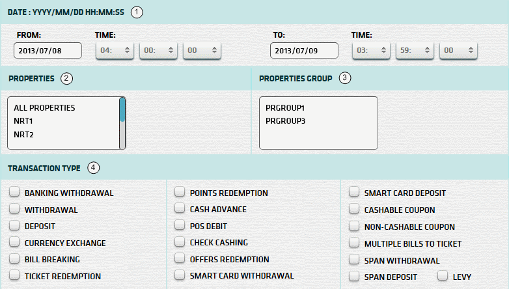This screenshot has width=509, height=289.
Task: Enable the Banking Withdrawal checkbox
Action: coord(14,193)
